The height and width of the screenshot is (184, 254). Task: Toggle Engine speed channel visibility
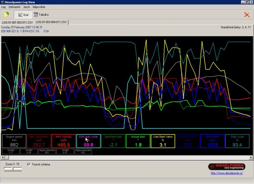[14, 141]
